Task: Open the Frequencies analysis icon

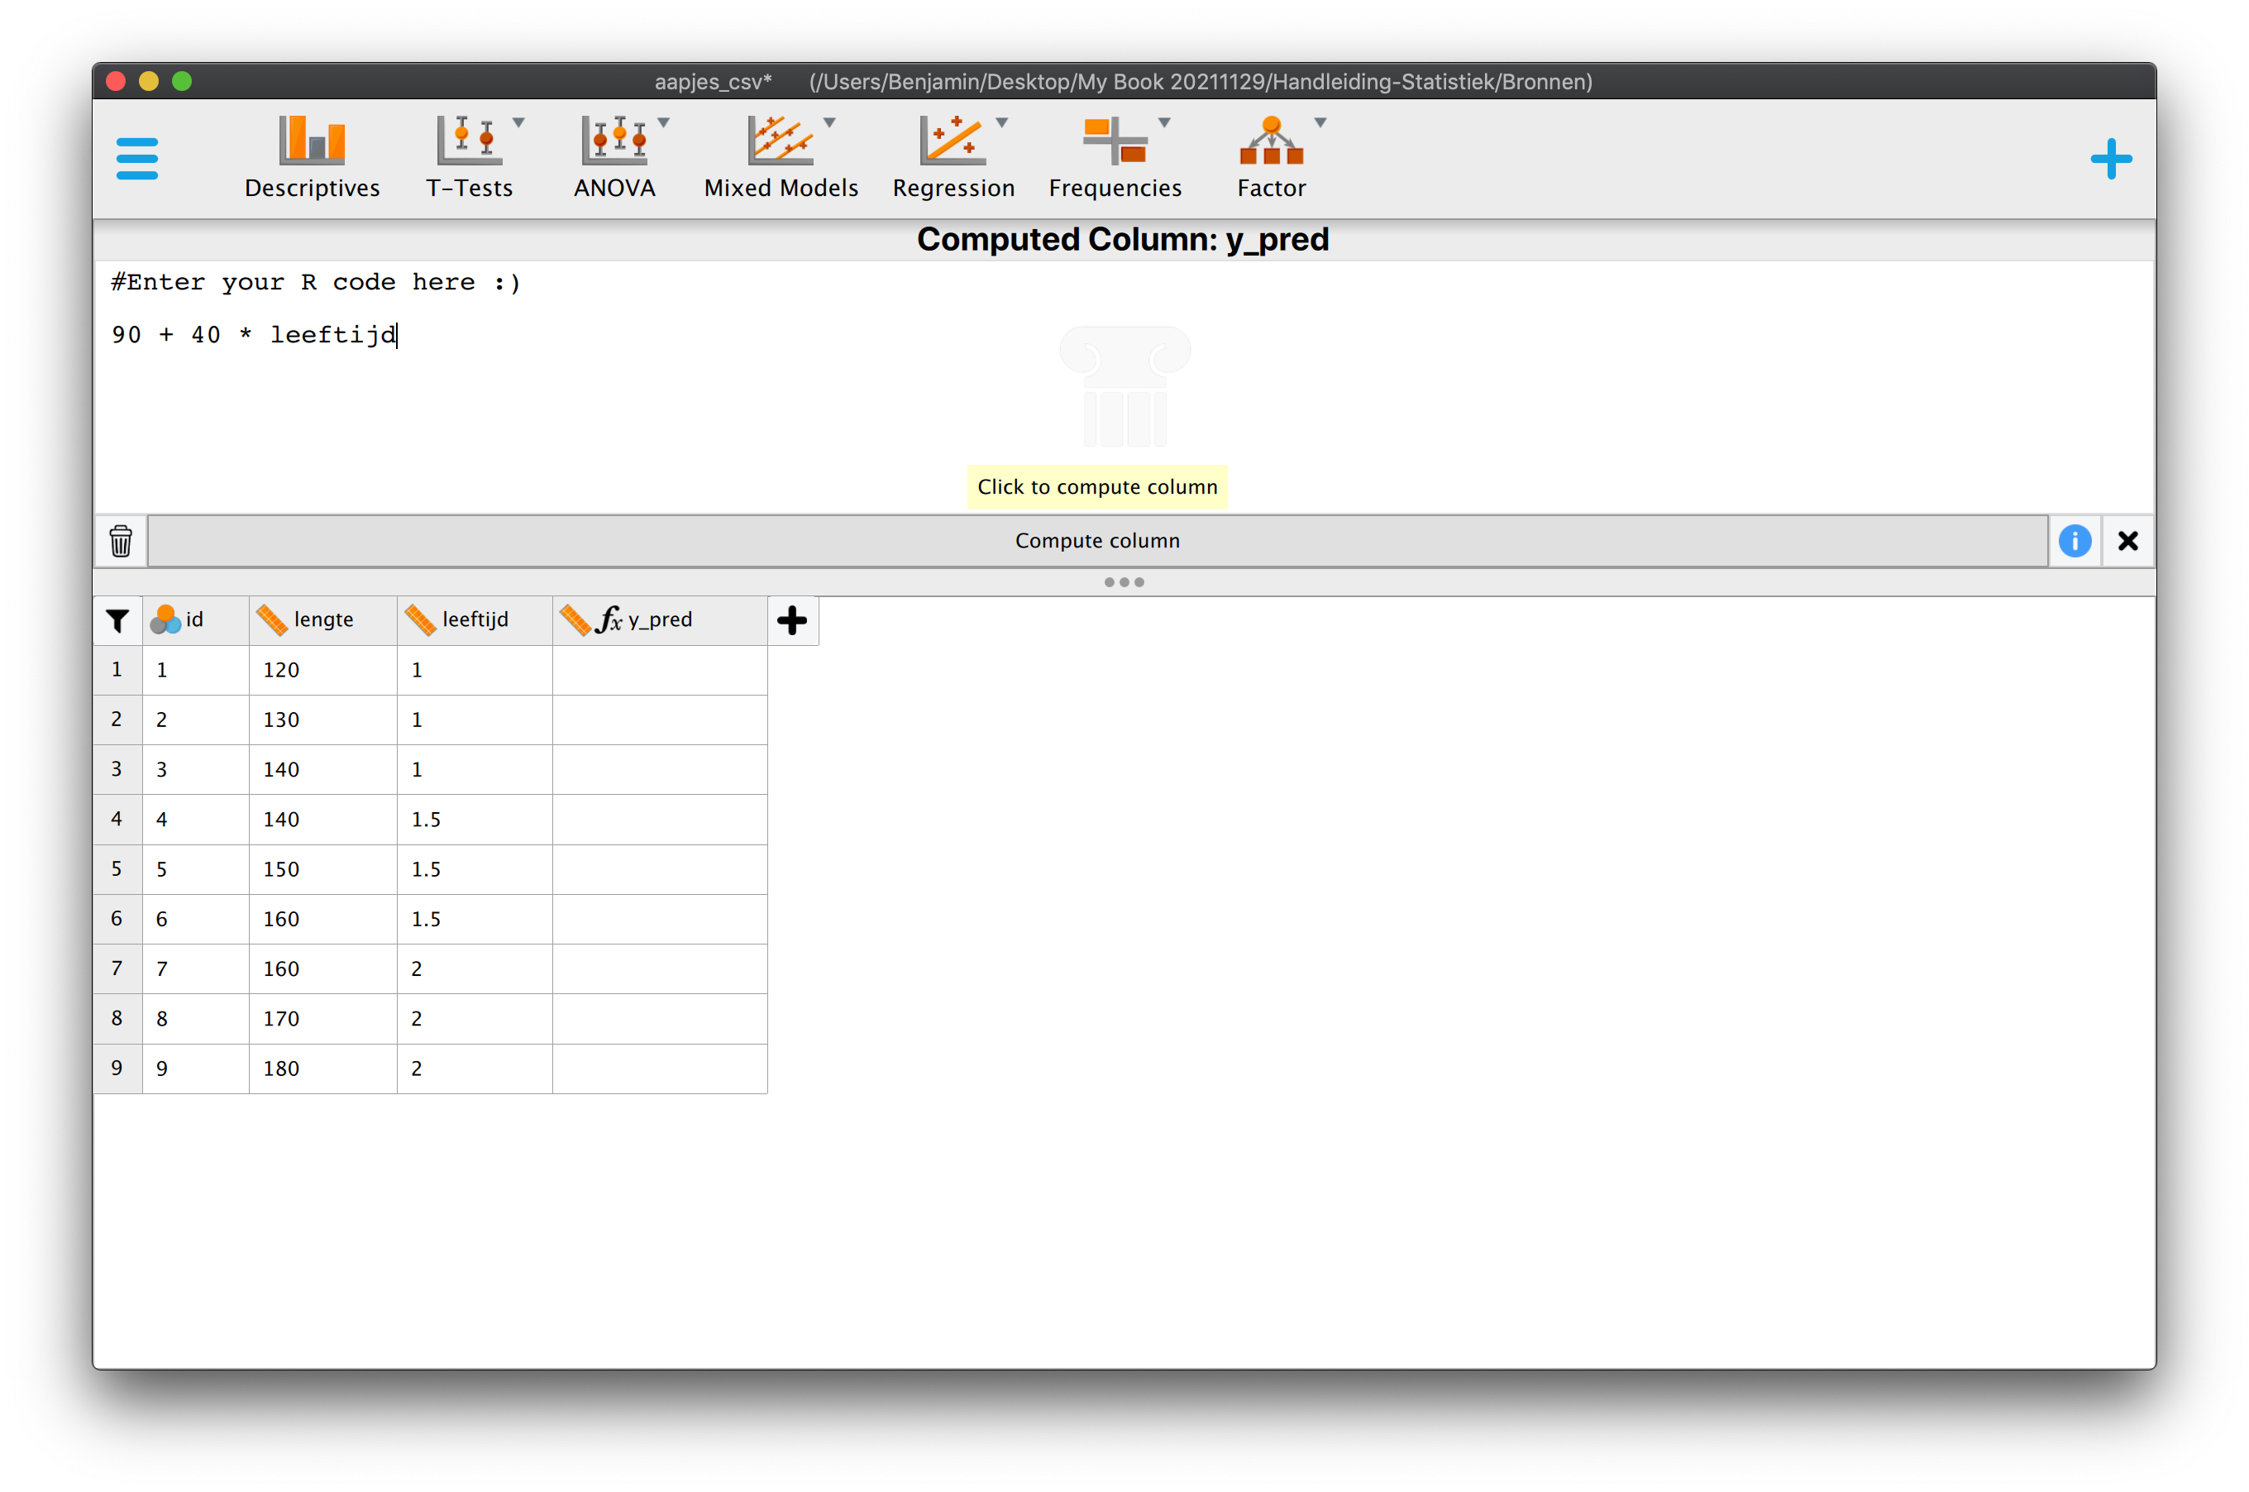Action: [1115, 140]
